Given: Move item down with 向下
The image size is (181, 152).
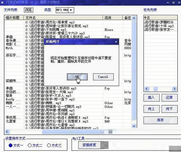Looking at the screenshot, I should pyautogui.click(x=169, y=109).
